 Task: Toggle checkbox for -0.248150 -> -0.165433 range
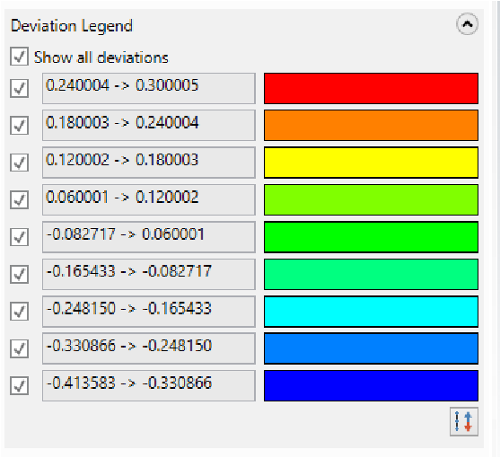pyautogui.click(x=19, y=312)
